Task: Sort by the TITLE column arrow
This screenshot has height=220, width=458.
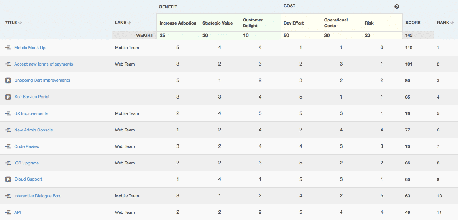Action: [x=20, y=23]
